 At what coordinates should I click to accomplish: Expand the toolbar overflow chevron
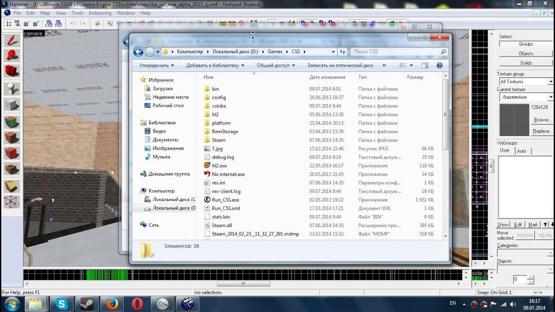click(x=384, y=65)
